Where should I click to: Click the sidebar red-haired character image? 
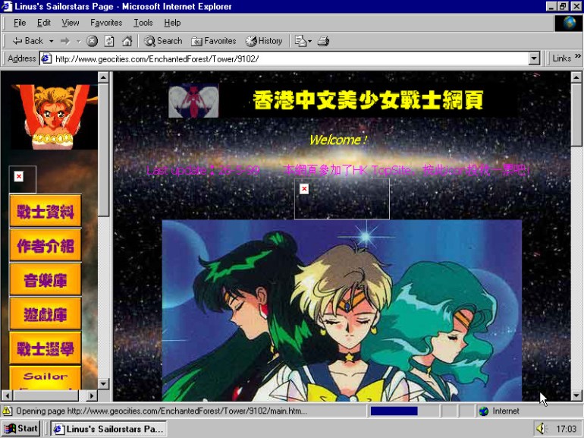(x=55, y=117)
